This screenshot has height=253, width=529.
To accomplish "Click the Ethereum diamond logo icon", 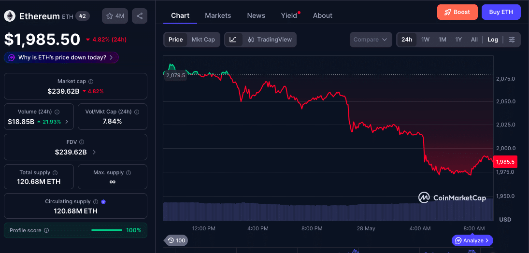I will tap(10, 16).
